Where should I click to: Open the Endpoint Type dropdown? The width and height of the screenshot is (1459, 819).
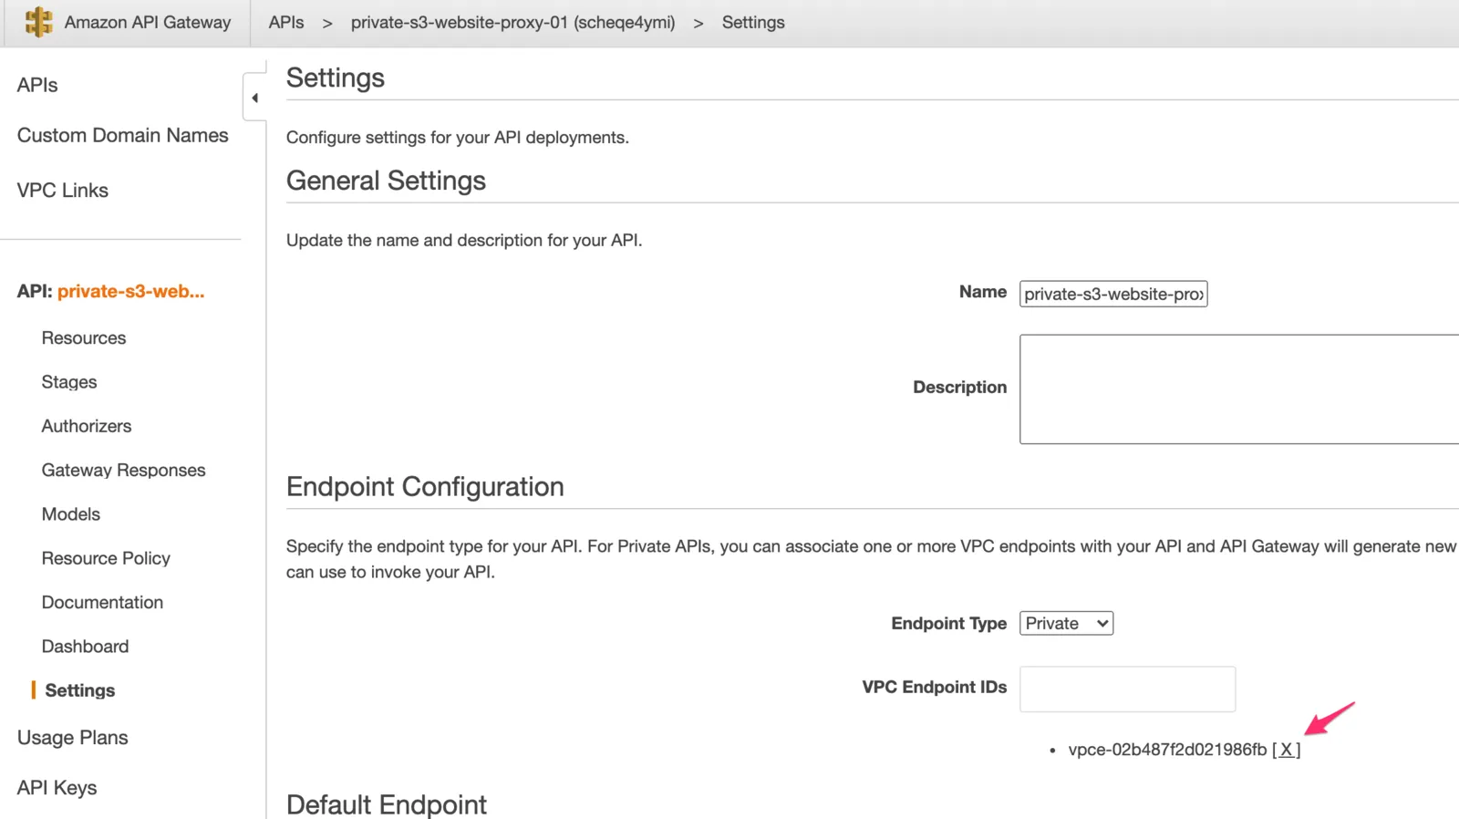click(1066, 623)
